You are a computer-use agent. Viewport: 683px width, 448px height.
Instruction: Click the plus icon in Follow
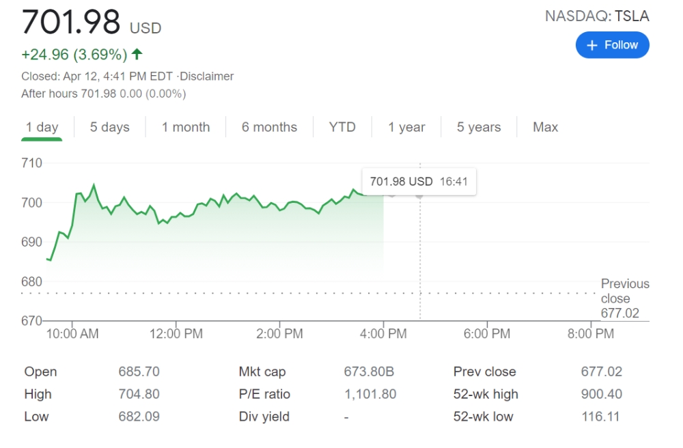click(x=591, y=45)
